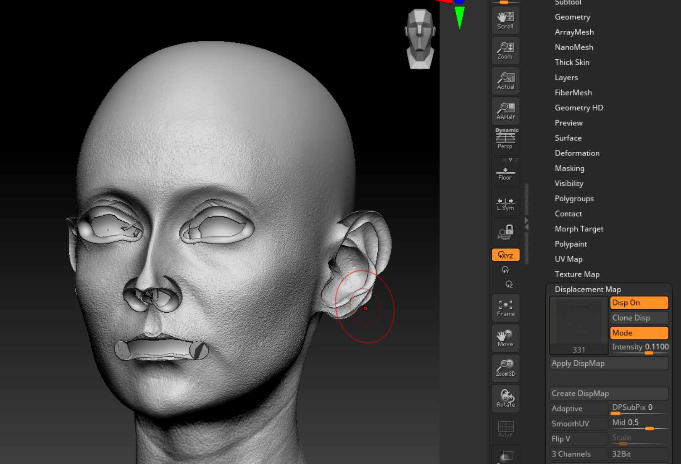Screen dimensions: 681x464
Task: Select the Rotate view icon
Action: click(505, 398)
